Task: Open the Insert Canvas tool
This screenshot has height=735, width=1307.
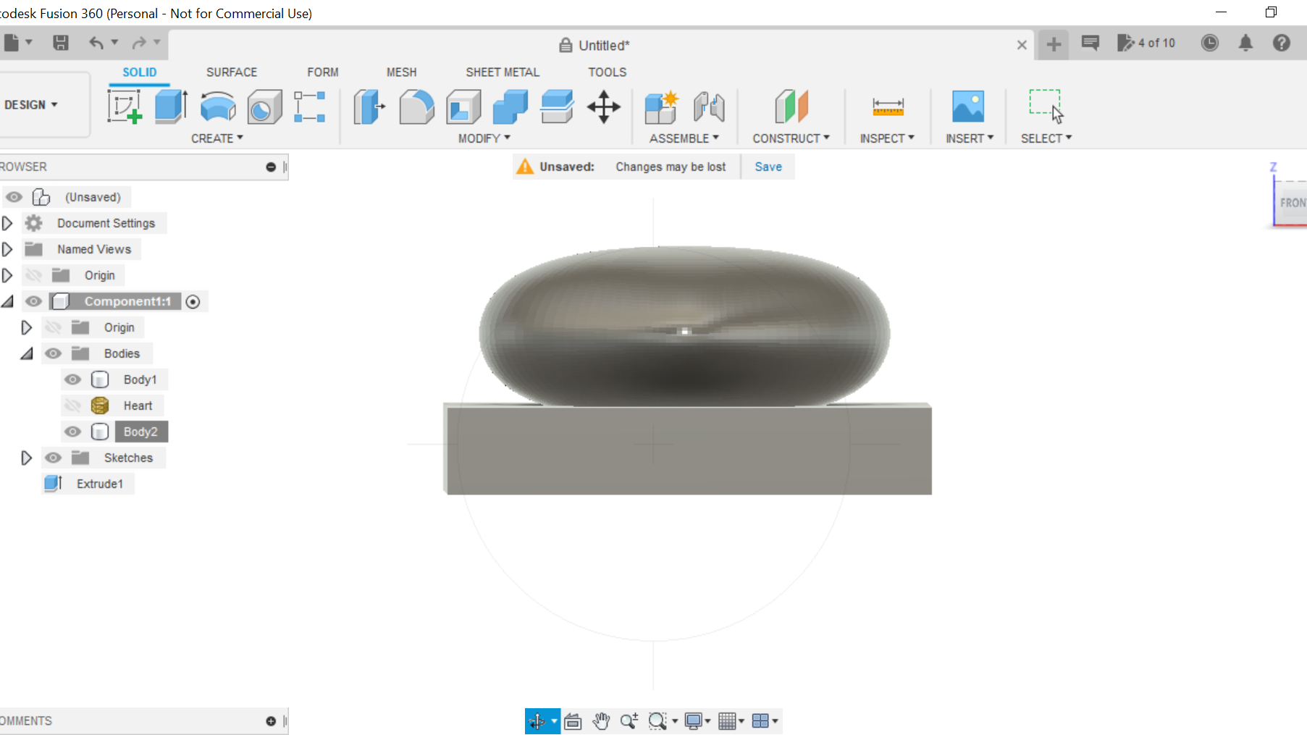Action: click(x=969, y=106)
